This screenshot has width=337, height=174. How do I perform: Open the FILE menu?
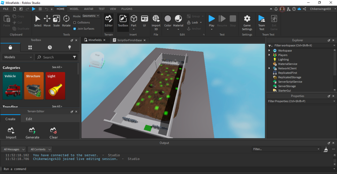coord(6,9)
